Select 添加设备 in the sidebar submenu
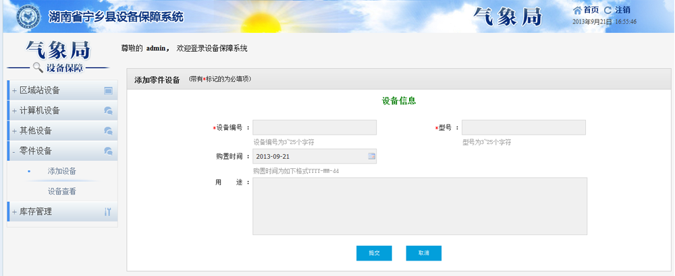675x276 pixels. tap(62, 172)
